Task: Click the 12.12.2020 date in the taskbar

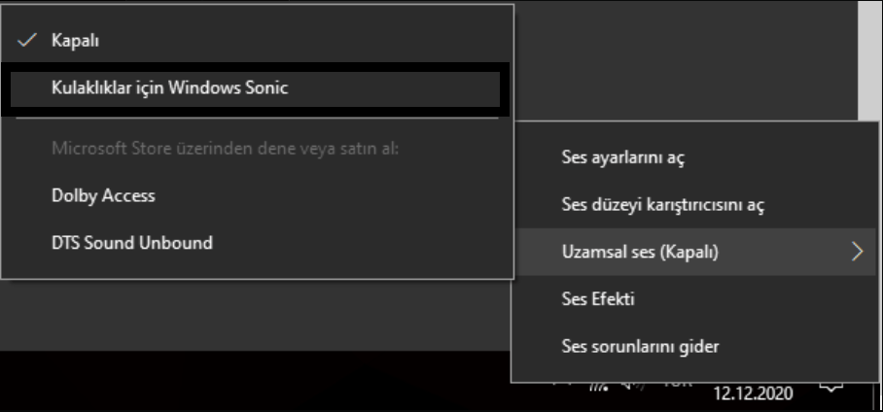Action: 754,395
